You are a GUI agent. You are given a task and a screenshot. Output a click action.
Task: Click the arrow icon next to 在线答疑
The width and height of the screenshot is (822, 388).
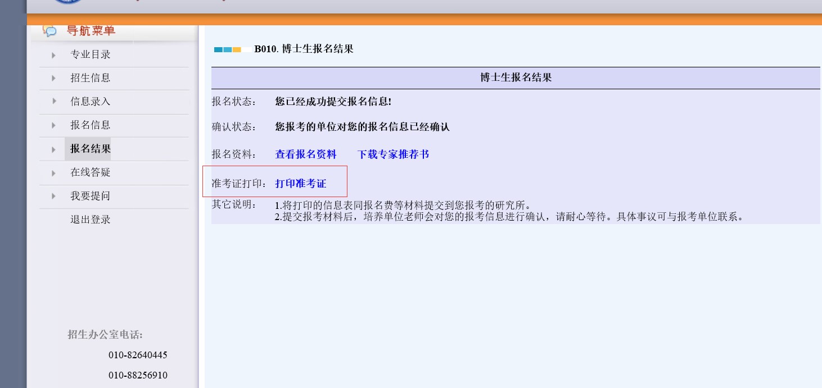[54, 173]
